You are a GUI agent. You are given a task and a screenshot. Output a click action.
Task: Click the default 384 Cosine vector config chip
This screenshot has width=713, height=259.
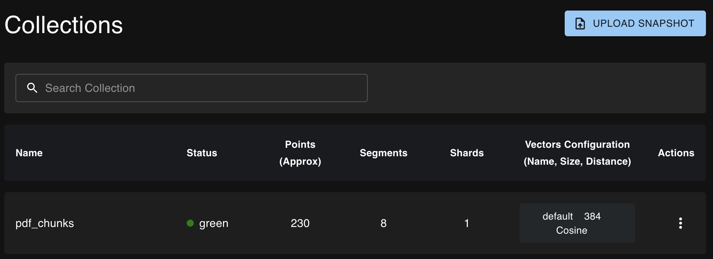(x=577, y=223)
